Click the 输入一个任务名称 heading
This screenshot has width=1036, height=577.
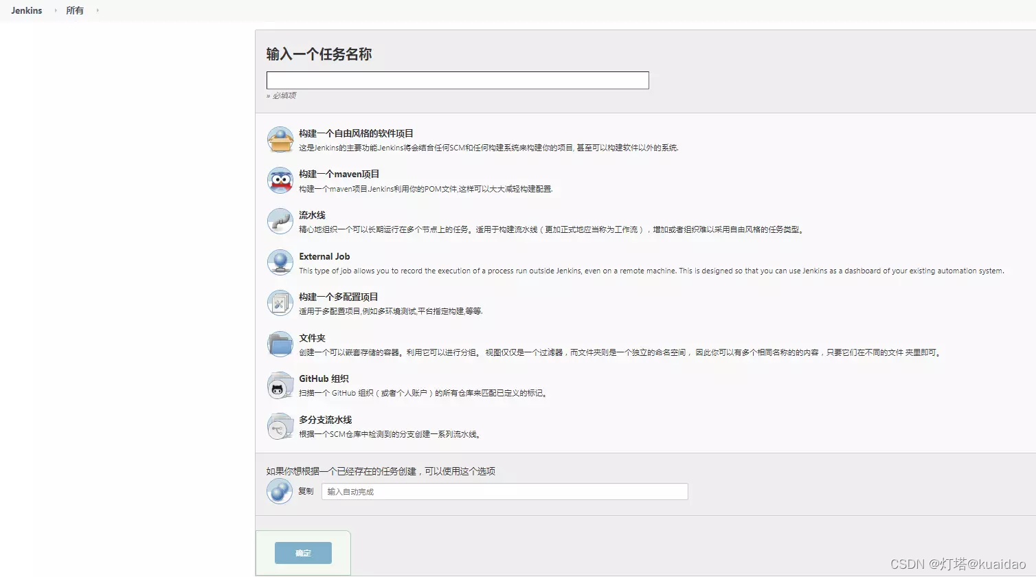[x=319, y=54]
